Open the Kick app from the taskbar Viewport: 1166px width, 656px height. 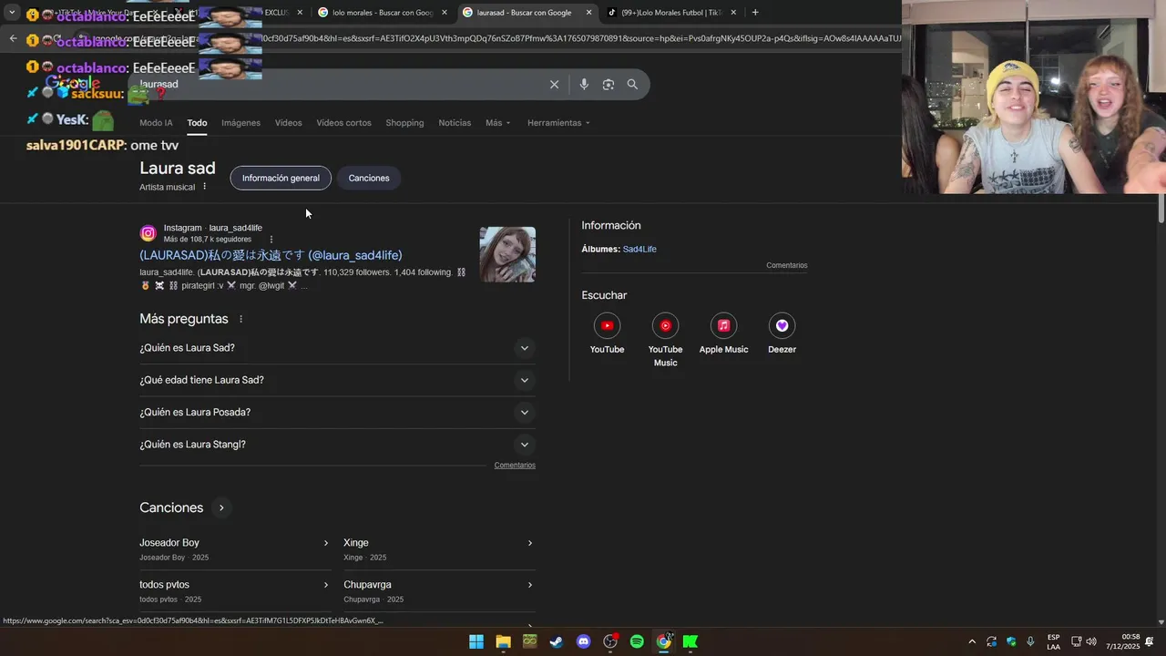click(x=690, y=641)
